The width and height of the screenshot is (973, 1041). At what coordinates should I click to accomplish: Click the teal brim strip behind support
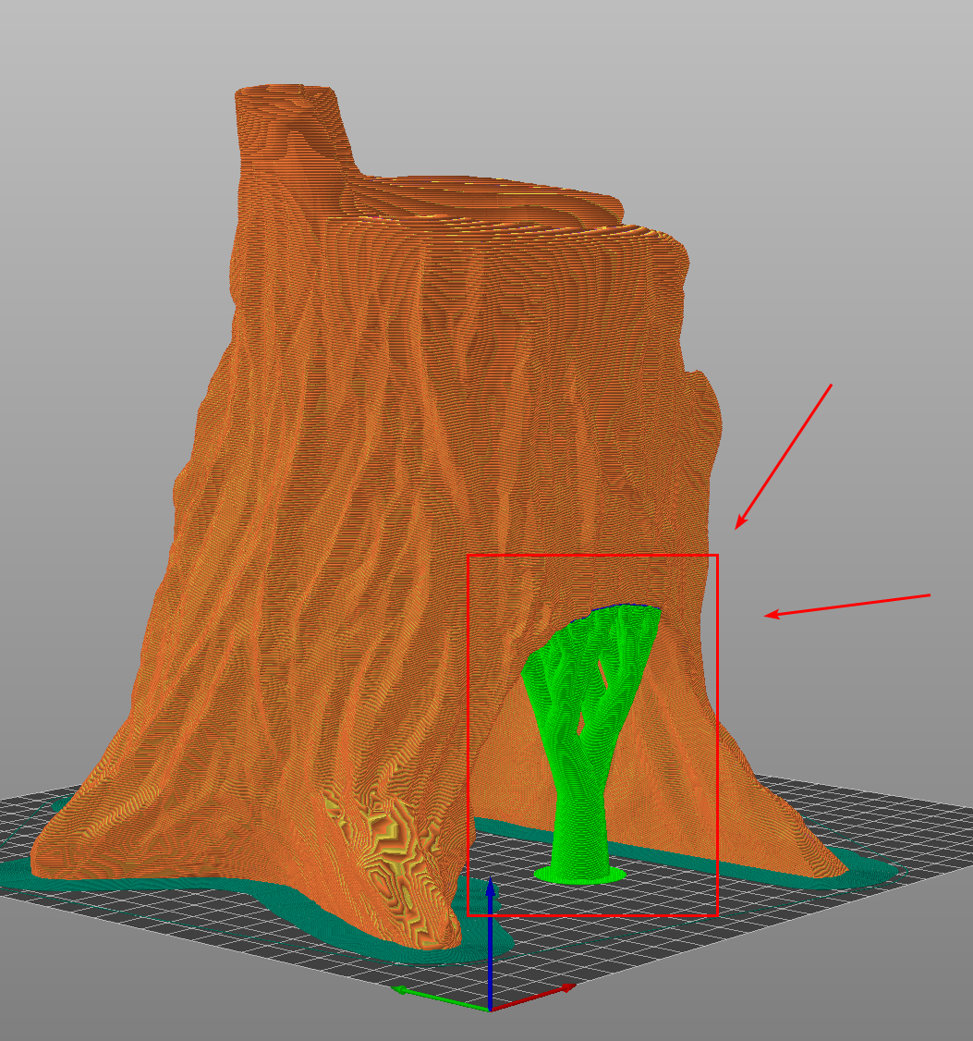pos(517,826)
